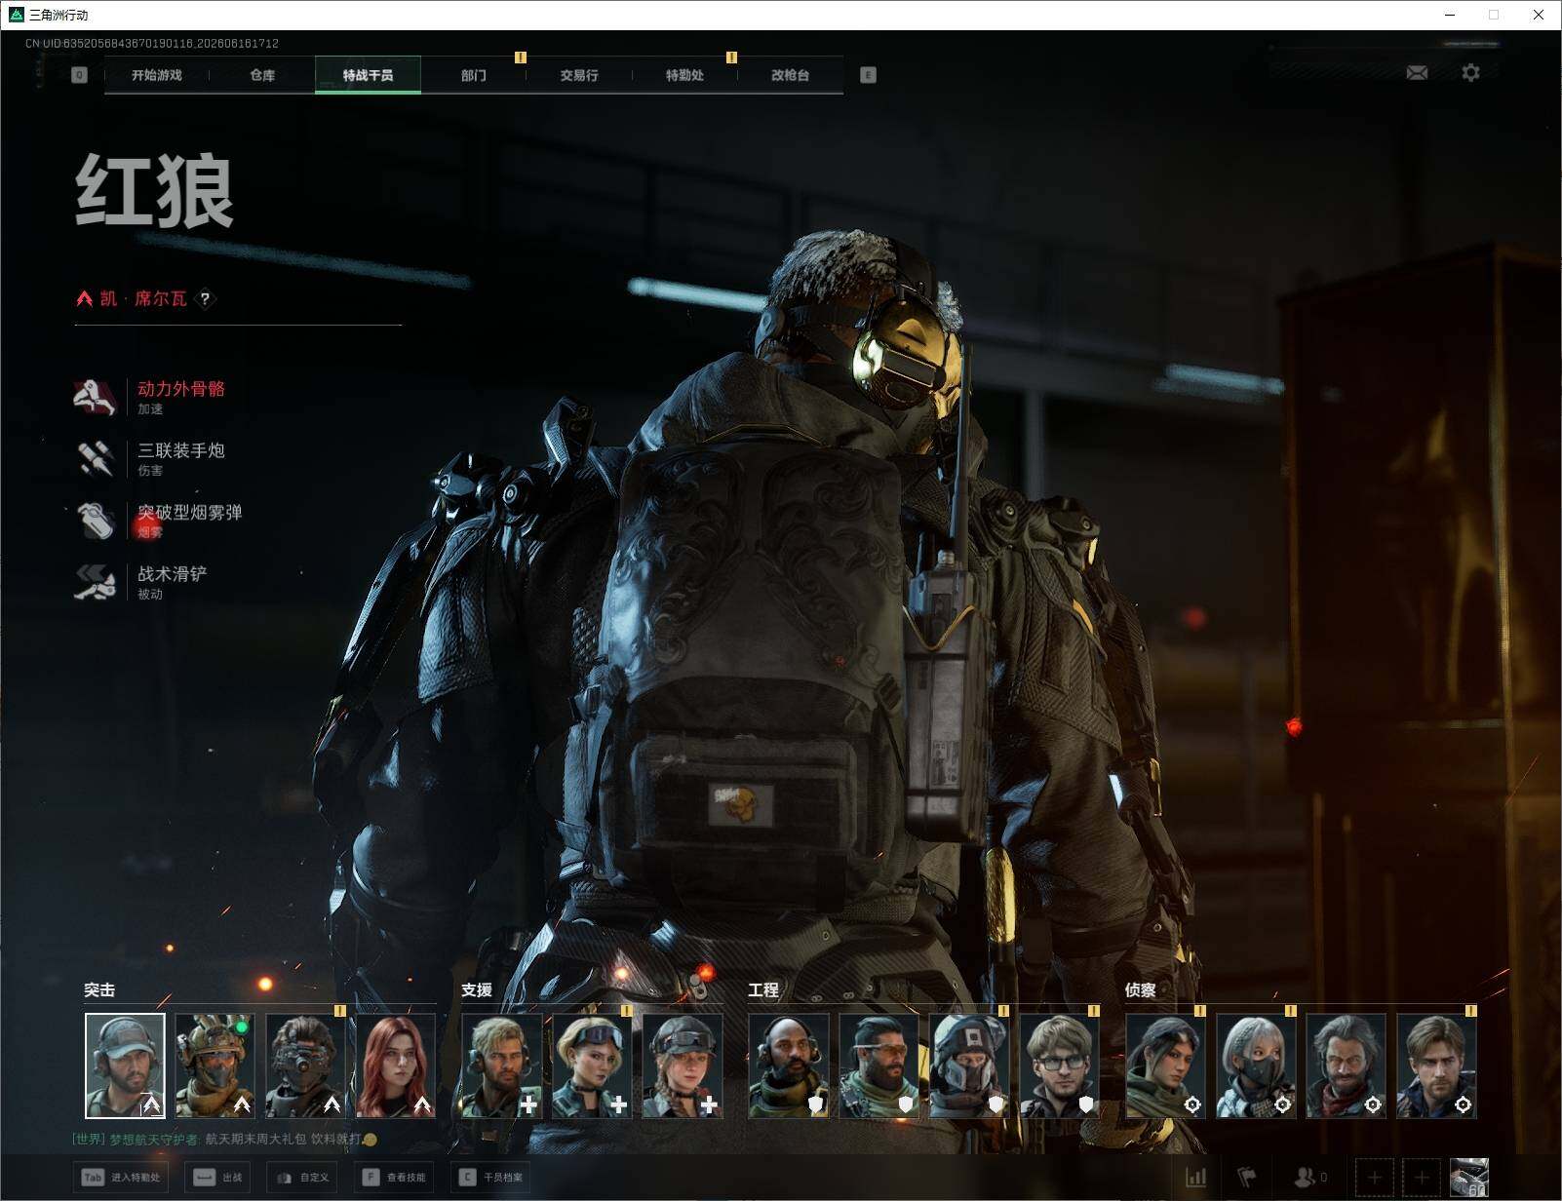
Task: Select the orange-glasses bearded engineer portrait
Action: point(879,1065)
